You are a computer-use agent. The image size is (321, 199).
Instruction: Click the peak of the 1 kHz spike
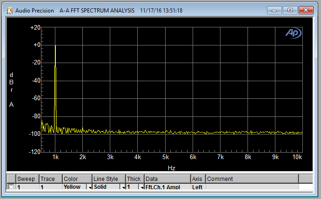(x=55, y=45)
